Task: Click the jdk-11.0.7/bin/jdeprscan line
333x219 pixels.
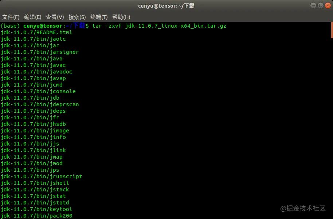Action: (x=39, y=104)
